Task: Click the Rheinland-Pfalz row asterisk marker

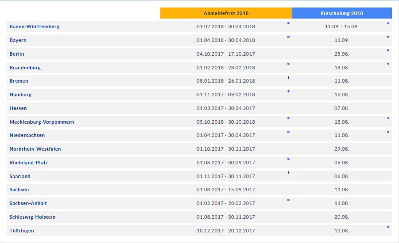Action: [288, 159]
